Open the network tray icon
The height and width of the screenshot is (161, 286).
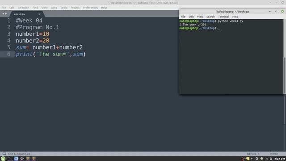[x=271, y=159]
